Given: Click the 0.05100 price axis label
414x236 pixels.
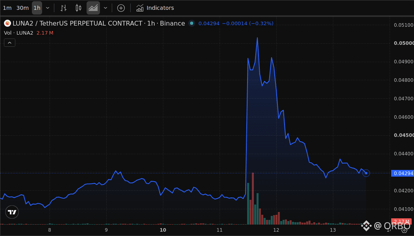Looking at the screenshot, I should click(404, 25).
